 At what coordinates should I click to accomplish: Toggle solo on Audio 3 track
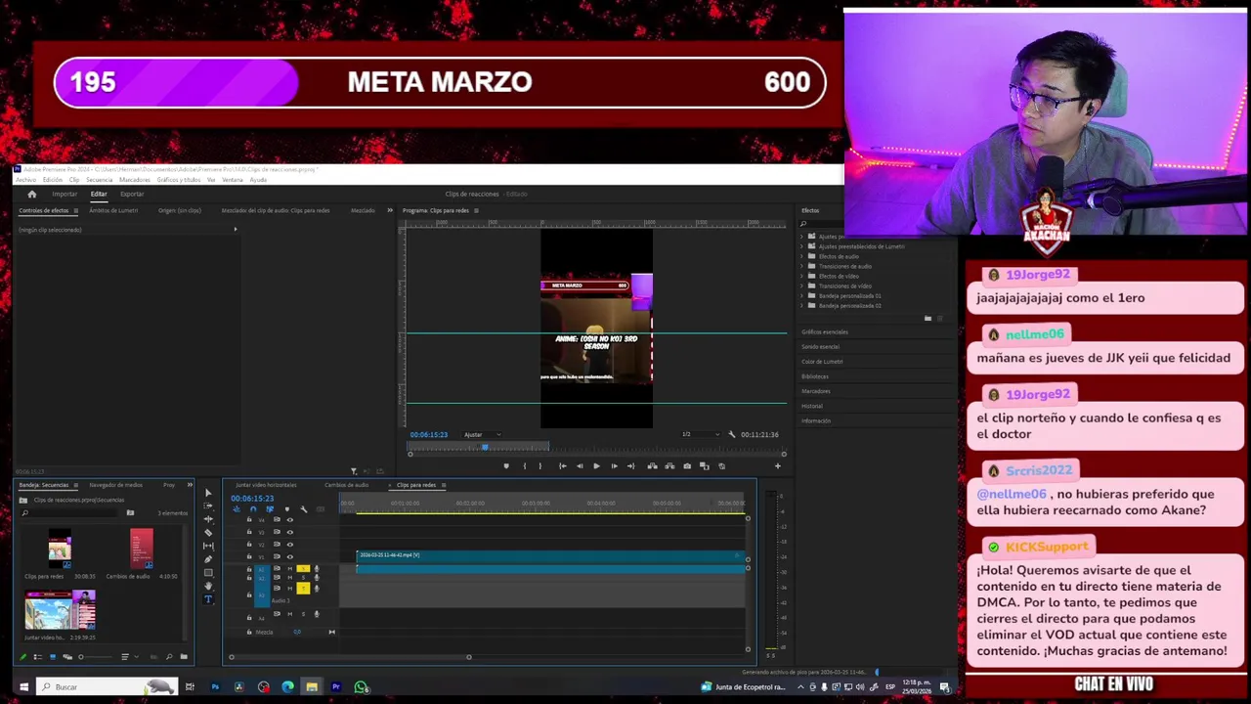[x=303, y=588]
